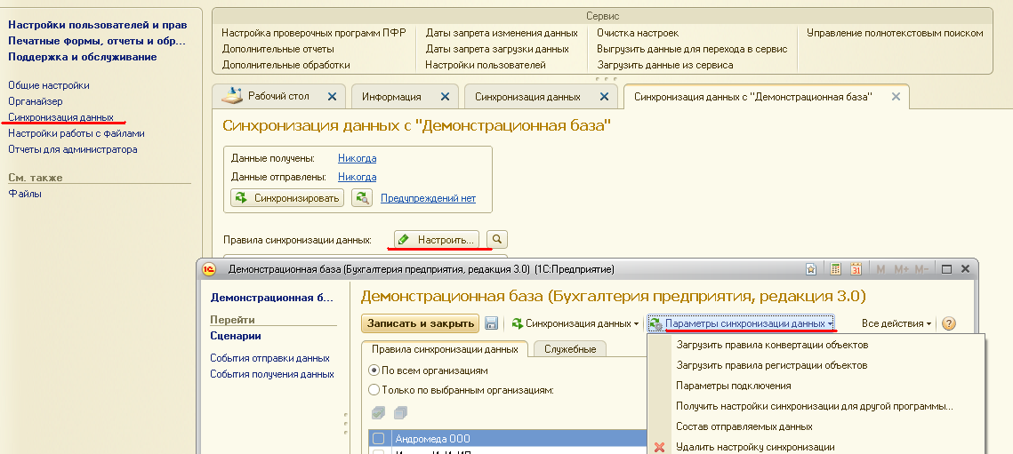The width and height of the screenshot is (1013, 454).
Task: Click the M memory button in the title bar
Action: (x=880, y=269)
